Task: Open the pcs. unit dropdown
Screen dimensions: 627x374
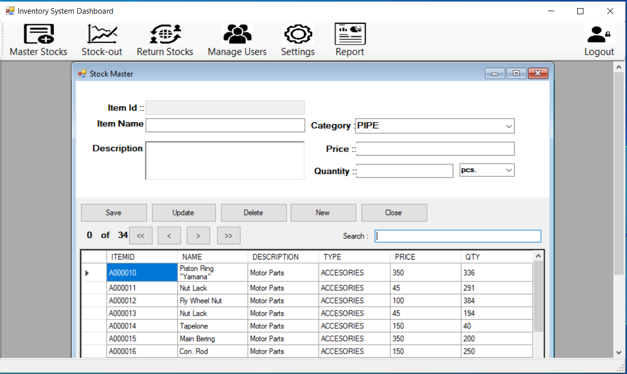Action: (x=508, y=170)
